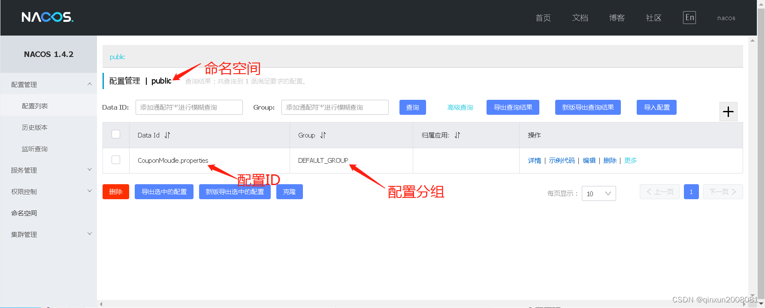765x308 pixels.
Task: Open 博客 in top navigation
Action: pos(617,18)
